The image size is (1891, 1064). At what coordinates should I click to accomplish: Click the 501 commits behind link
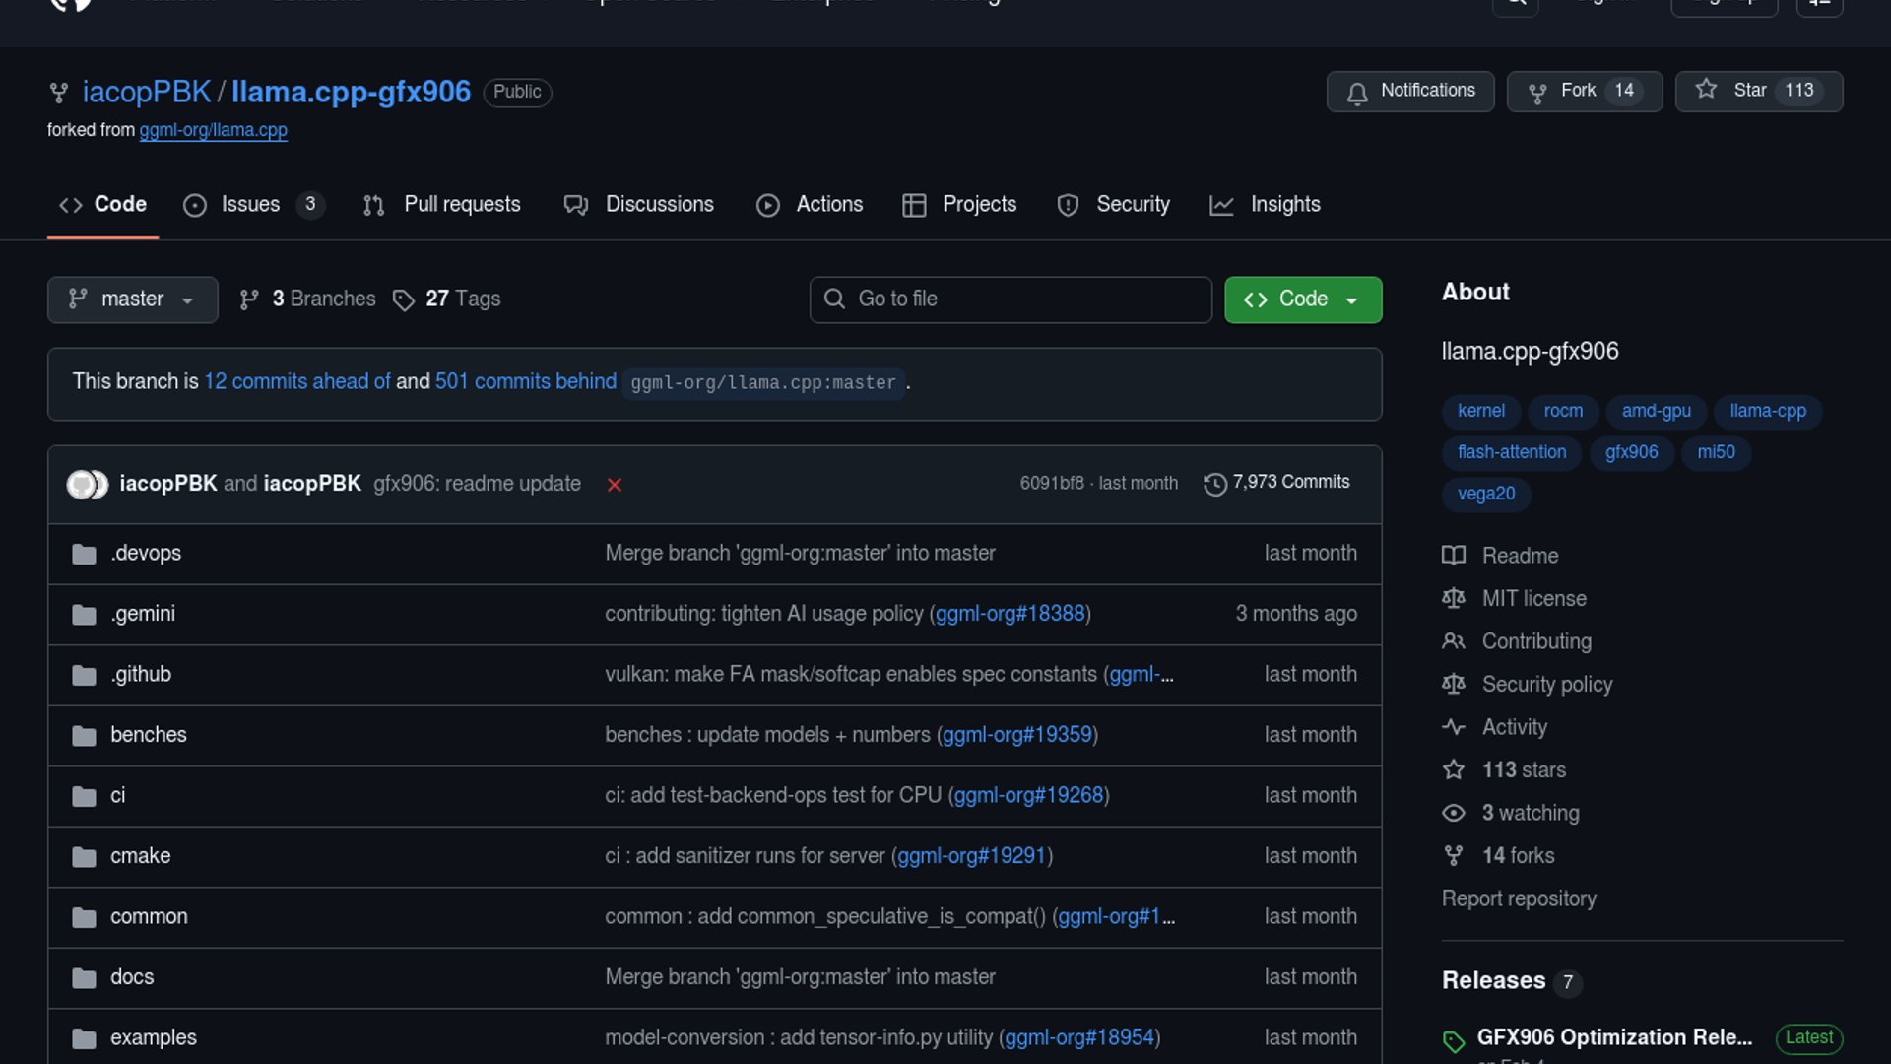pyautogui.click(x=525, y=381)
